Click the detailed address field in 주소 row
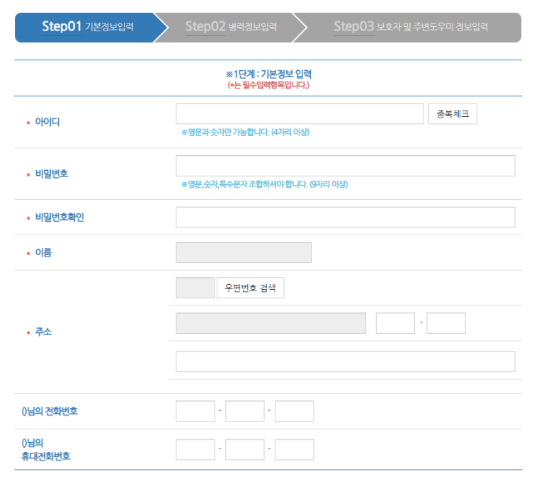 346,361
